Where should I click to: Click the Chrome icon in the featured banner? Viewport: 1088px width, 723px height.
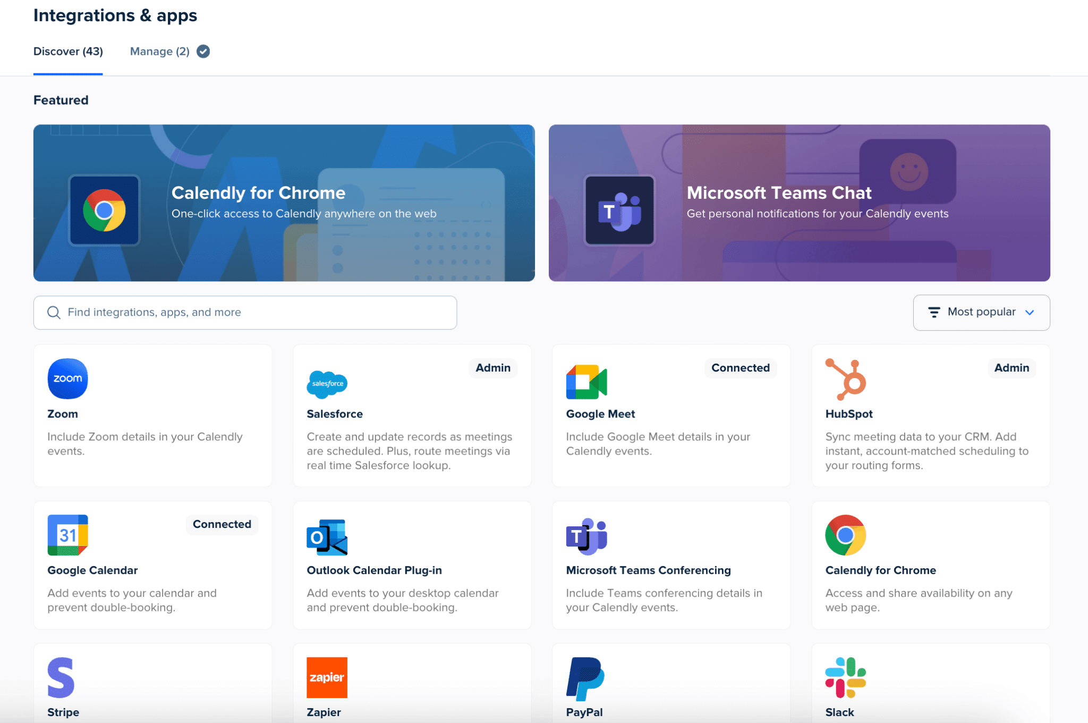coord(104,210)
